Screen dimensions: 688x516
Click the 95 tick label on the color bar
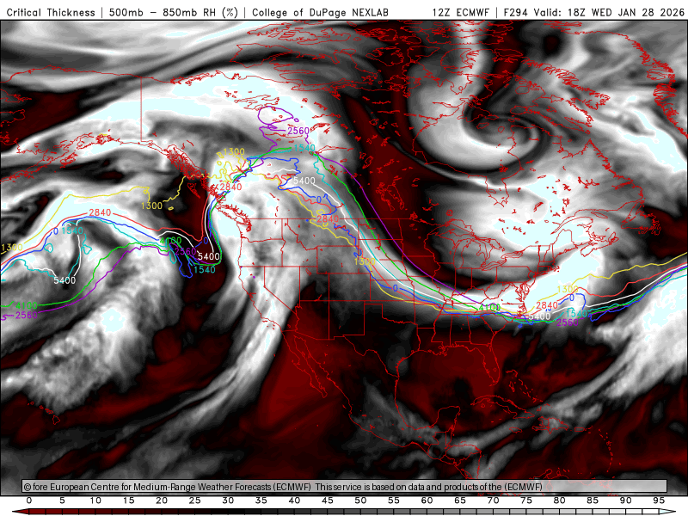[659, 501]
